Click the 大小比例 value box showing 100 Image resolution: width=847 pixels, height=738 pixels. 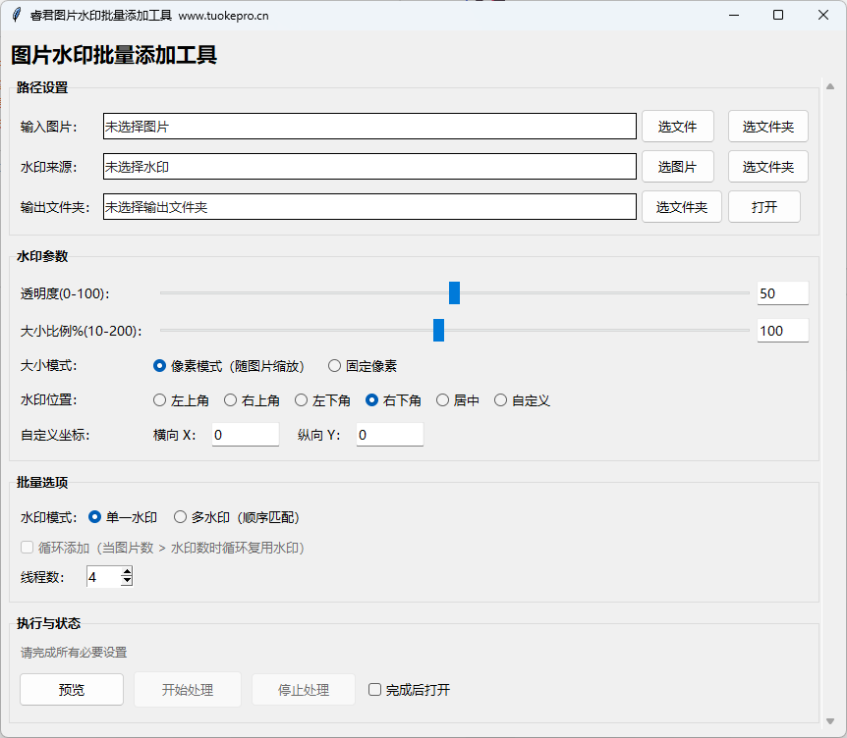tap(783, 330)
